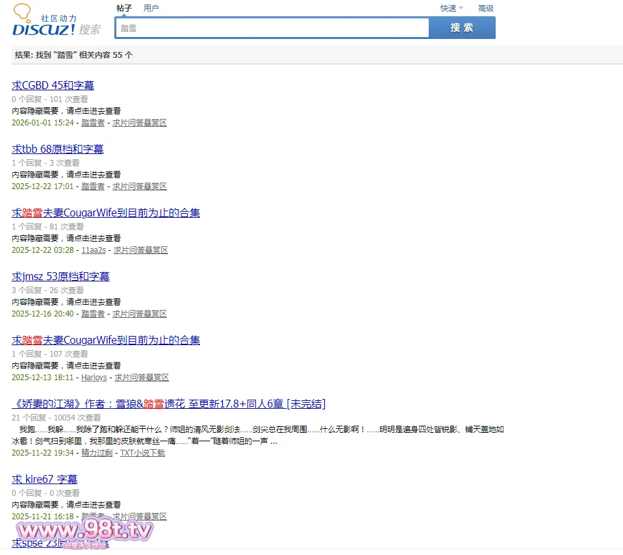Image resolution: width=623 pixels, height=555 pixels.
Task: View author 11aa2s profile
Action: (x=93, y=250)
